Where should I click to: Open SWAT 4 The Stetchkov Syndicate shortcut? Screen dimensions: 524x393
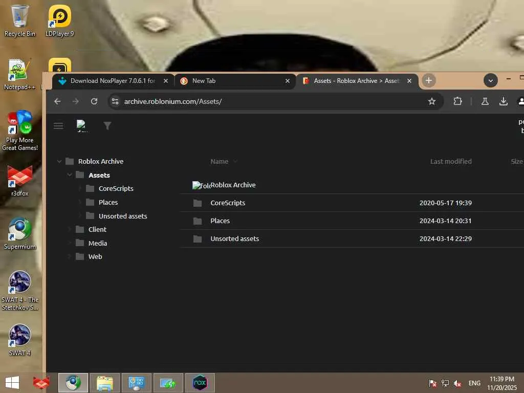click(x=20, y=291)
